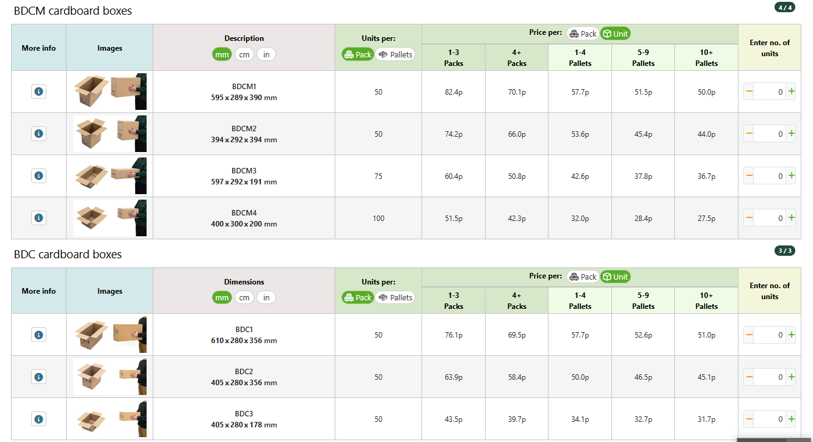
Task: Click the 27.5p price for BDCM4
Action: pos(706,219)
